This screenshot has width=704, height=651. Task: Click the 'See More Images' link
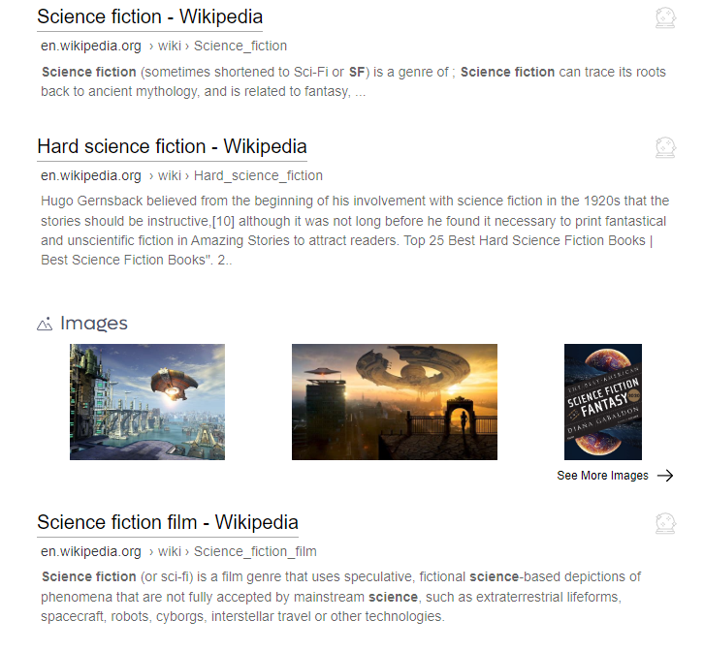click(x=602, y=476)
